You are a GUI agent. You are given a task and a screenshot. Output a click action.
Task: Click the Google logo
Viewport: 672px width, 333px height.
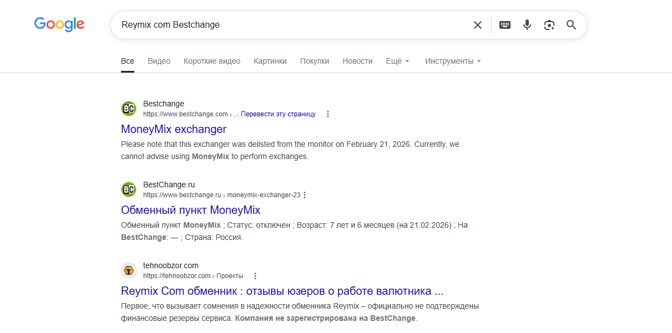(59, 24)
